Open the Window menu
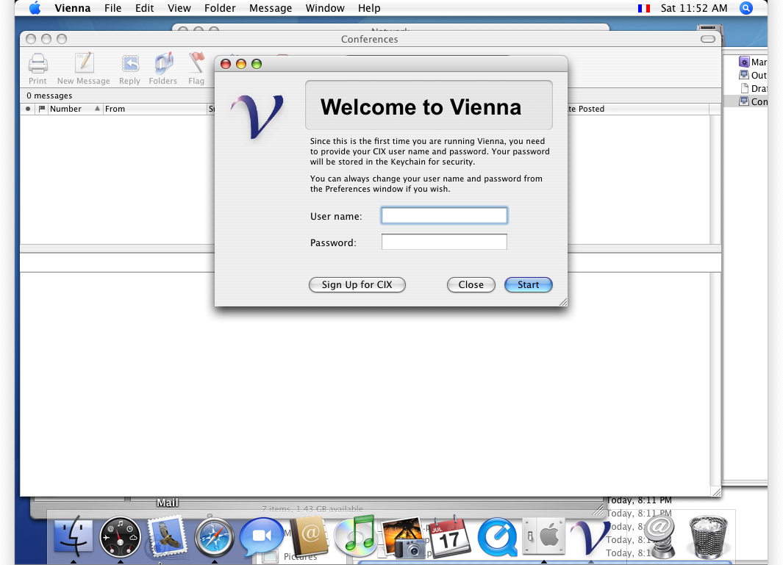 point(325,8)
